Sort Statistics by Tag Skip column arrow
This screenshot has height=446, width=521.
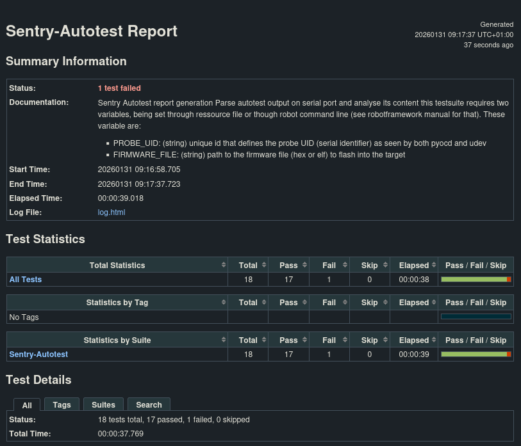tap(385, 302)
